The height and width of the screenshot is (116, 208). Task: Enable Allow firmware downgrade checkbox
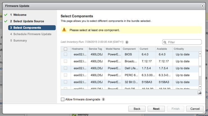coord(62,99)
